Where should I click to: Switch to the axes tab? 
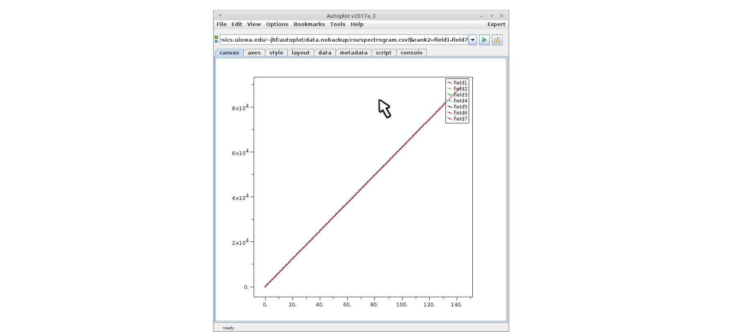254,52
